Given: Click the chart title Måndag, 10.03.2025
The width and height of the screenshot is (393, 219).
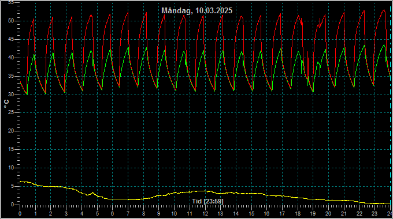Looking at the screenshot, I should pyautogui.click(x=196, y=11).
